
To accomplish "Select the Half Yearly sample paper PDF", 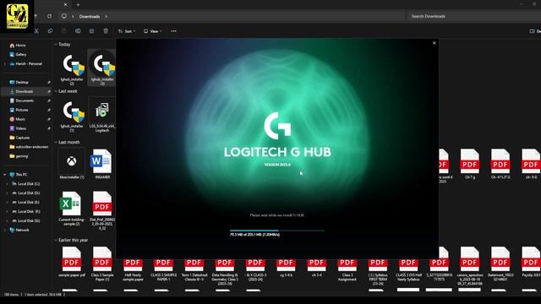I will (133, 270).
